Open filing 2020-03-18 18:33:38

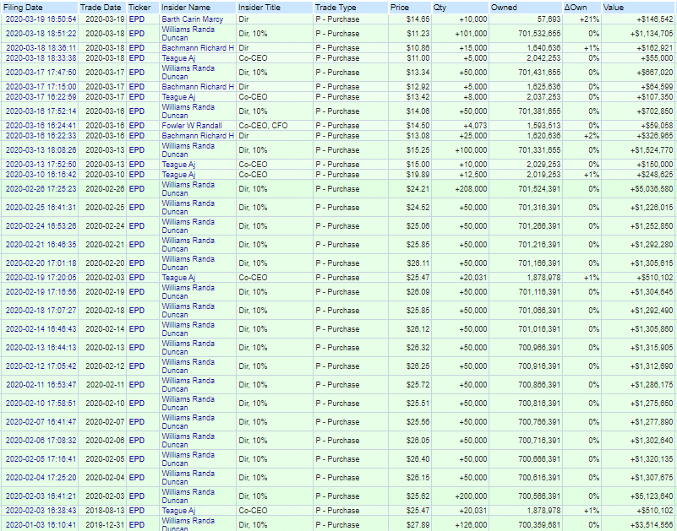[41, 58]
